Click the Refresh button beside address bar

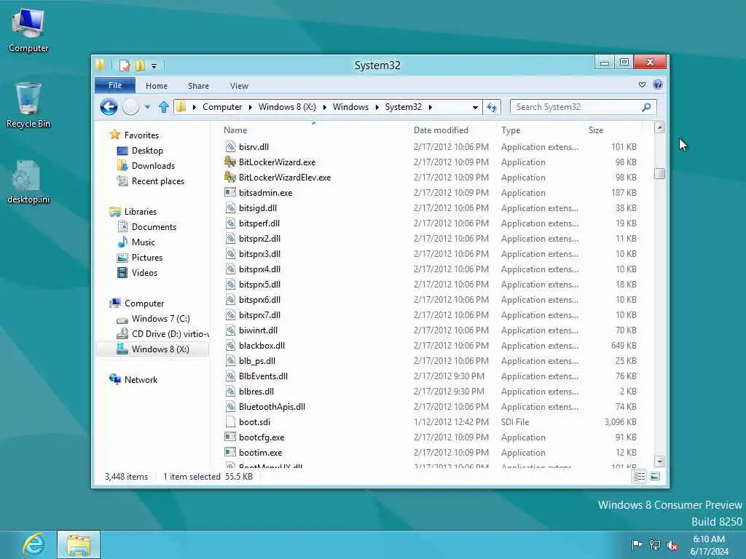tap(492, 107)
